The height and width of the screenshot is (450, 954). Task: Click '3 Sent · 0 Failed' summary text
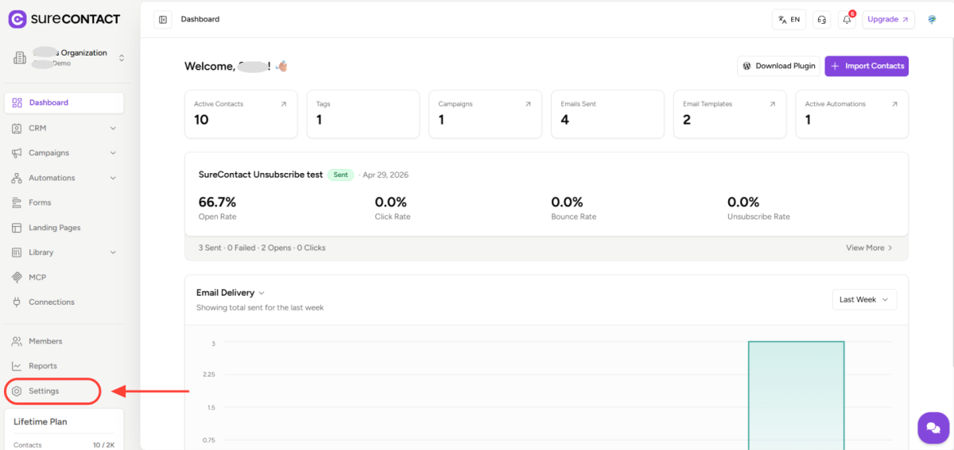click(227, 248)
